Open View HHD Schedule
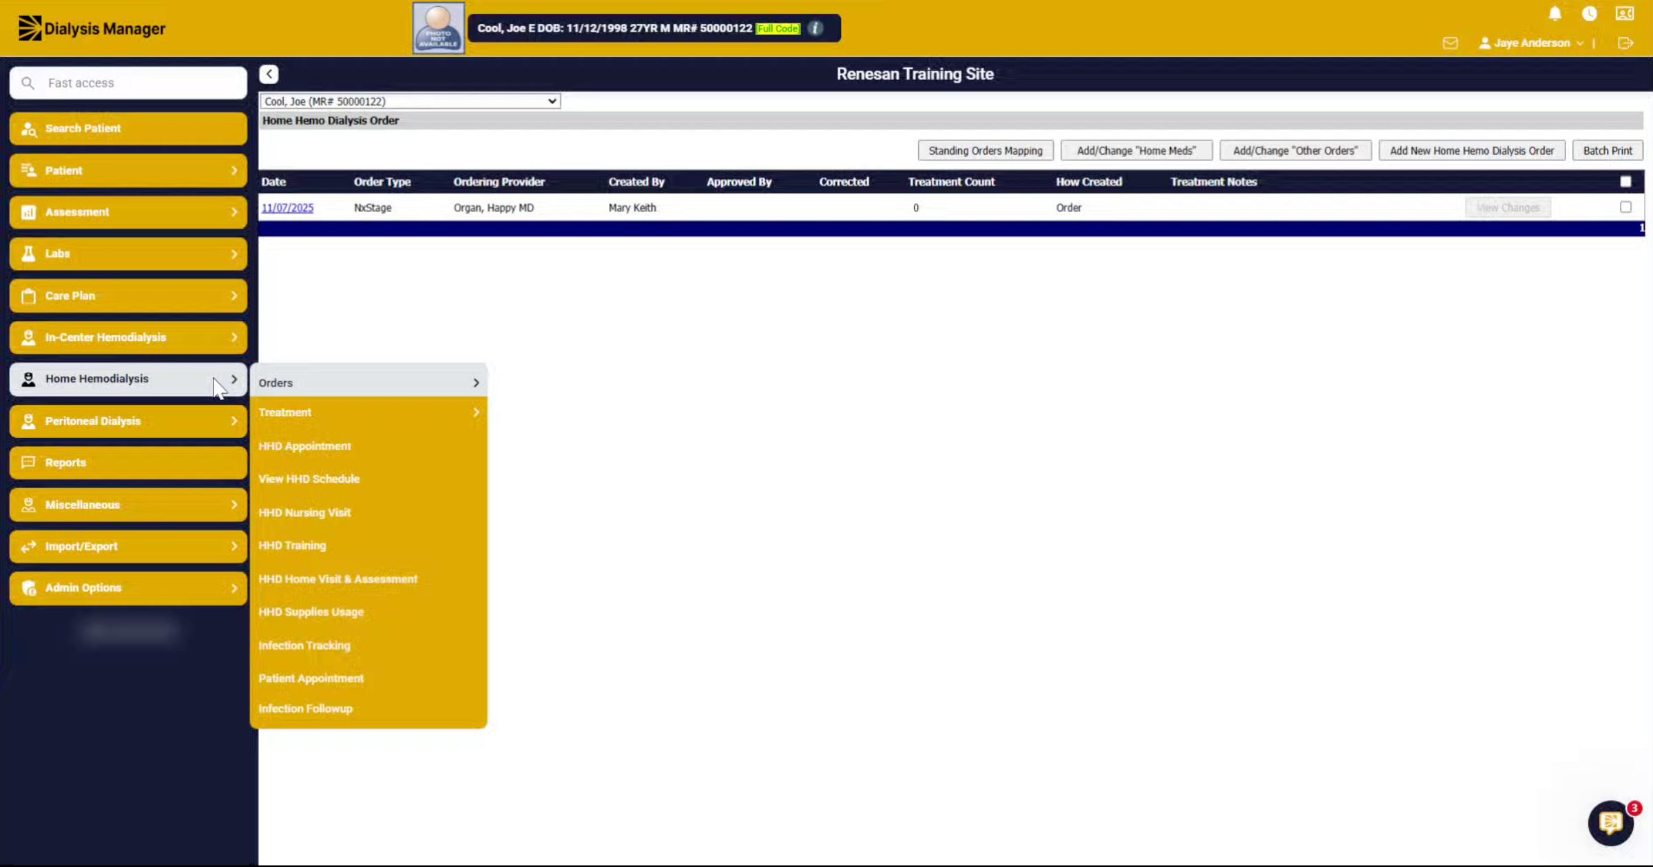Screen dimensions: 1653x867 point(309,479)
